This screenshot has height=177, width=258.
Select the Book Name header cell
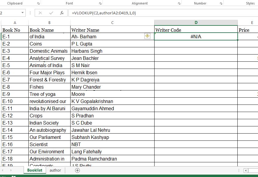(x=49, y=29)
